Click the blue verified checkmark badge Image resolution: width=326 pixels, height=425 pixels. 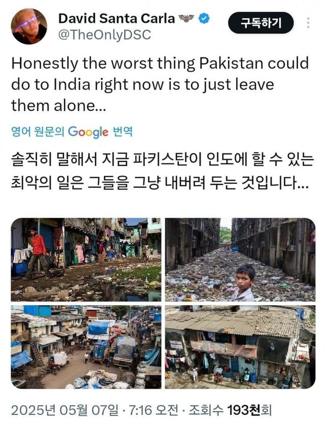tap(204, 18)
